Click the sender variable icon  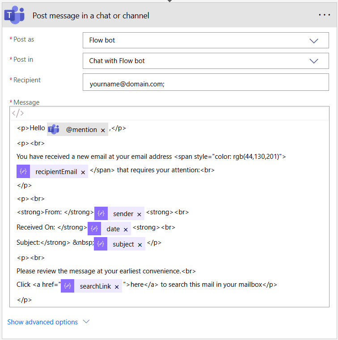(101, 213)
